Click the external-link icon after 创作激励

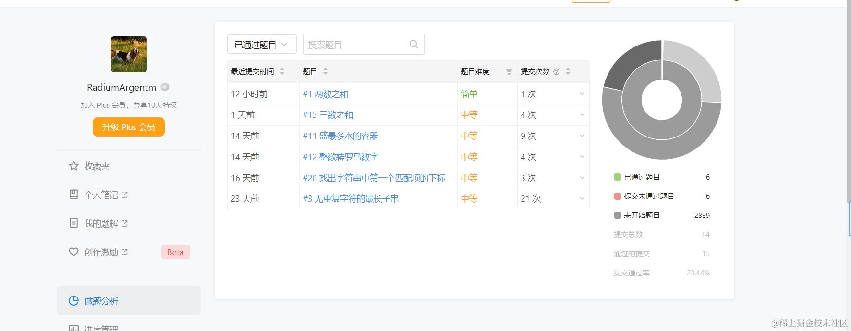pyautogui.click(x=124, y=252)
